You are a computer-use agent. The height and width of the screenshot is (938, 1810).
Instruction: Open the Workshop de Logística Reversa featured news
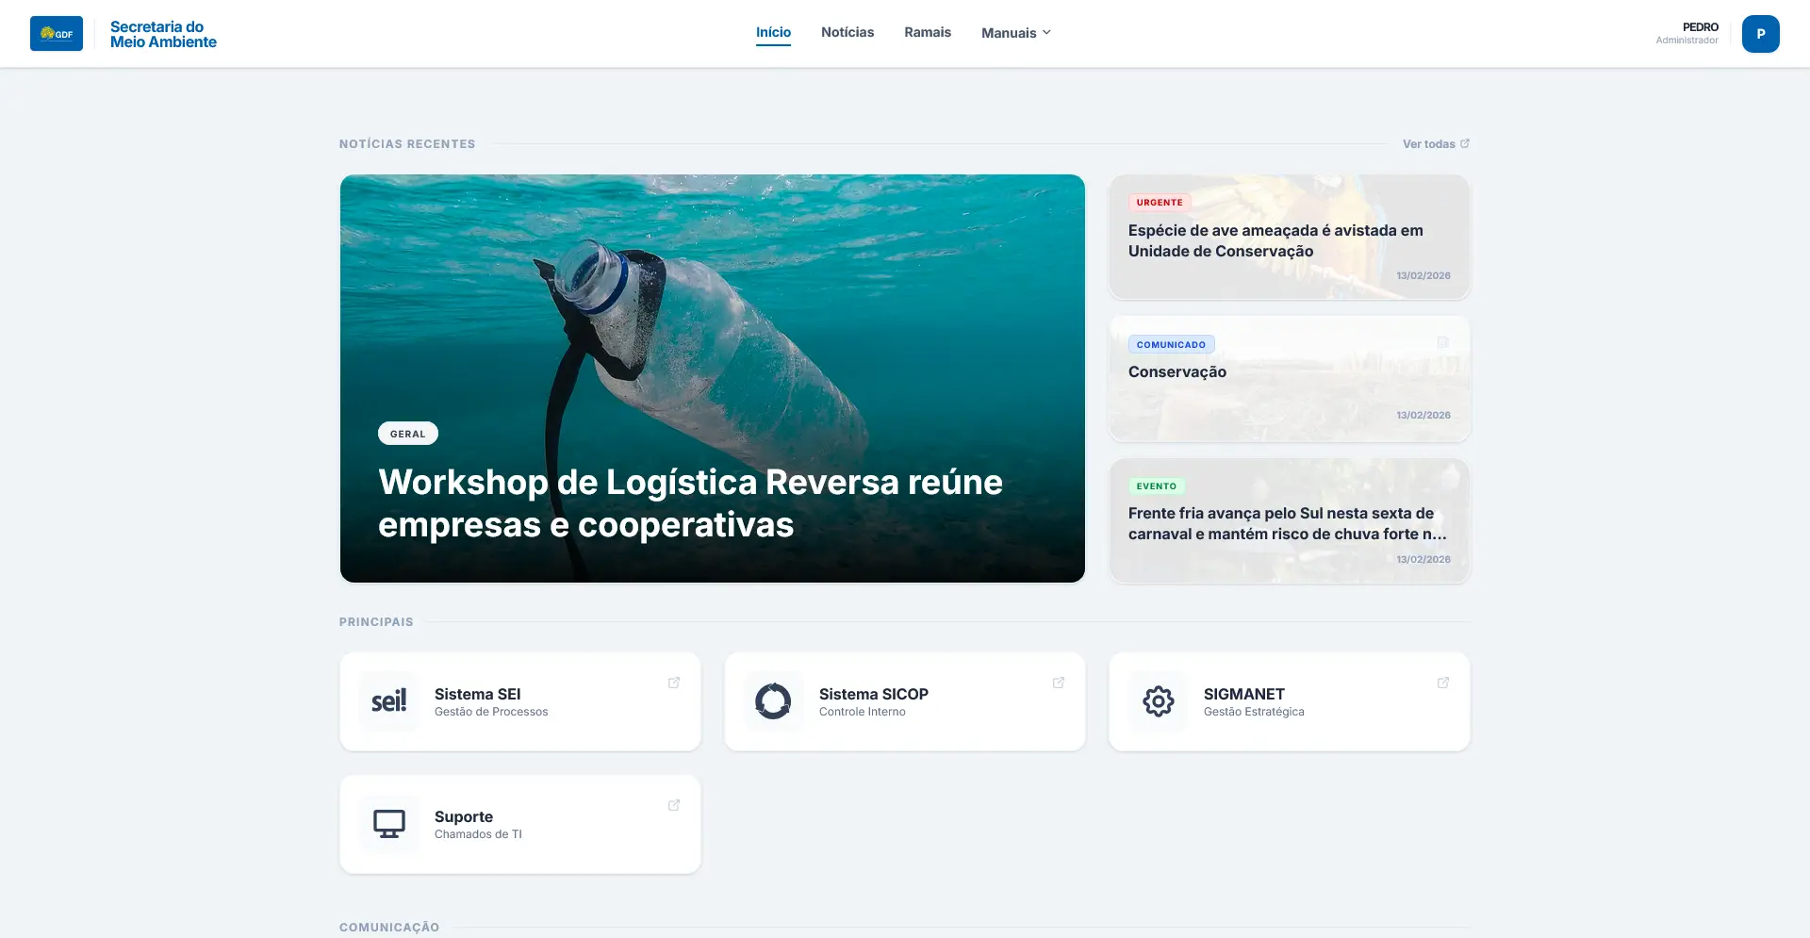tap(713, 378)
